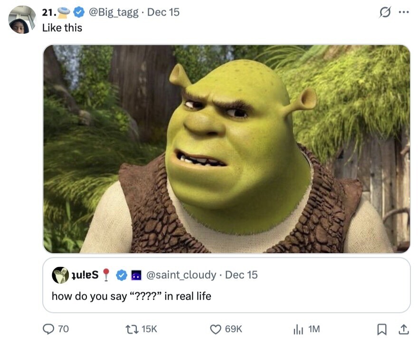Click the @saint_cloudy handle
The width and height of the screenshot is (419, 343).
click(x=181, y=275)
